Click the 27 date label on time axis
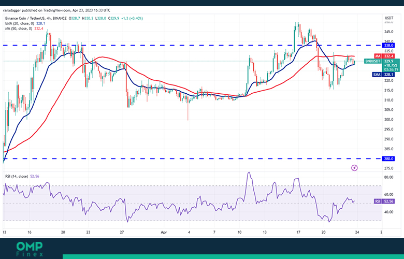The height and width of the screenshot is (259, 404). pyautogui.click(x=122, y=232)
